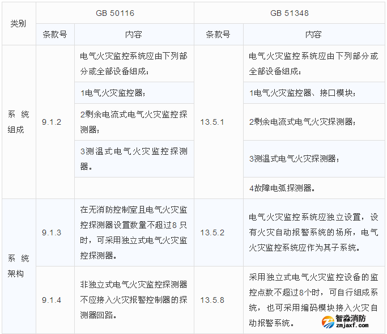Click clause number 13.5.8 cell
This screenshot has width=387, height=334.
tap(219, 299)
